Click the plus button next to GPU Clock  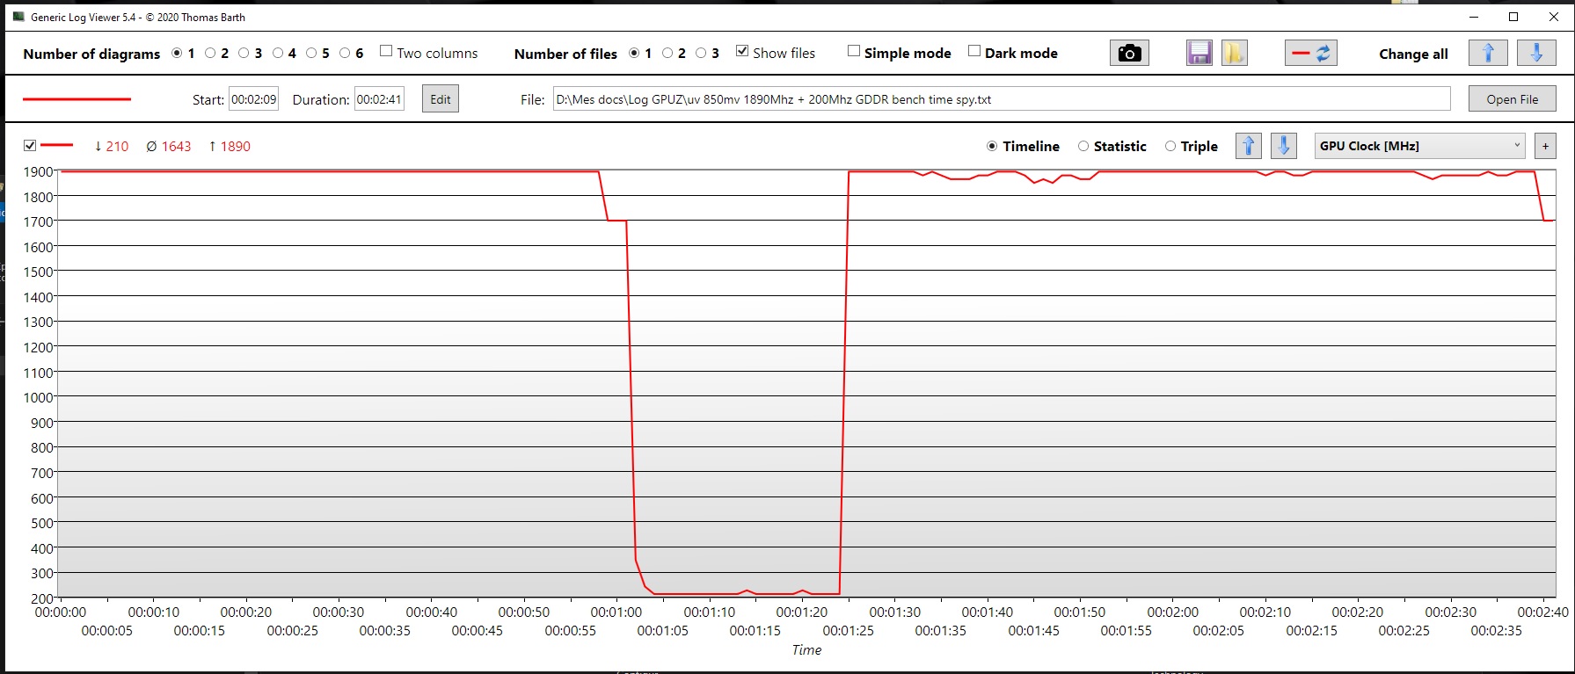(1545, 146)
